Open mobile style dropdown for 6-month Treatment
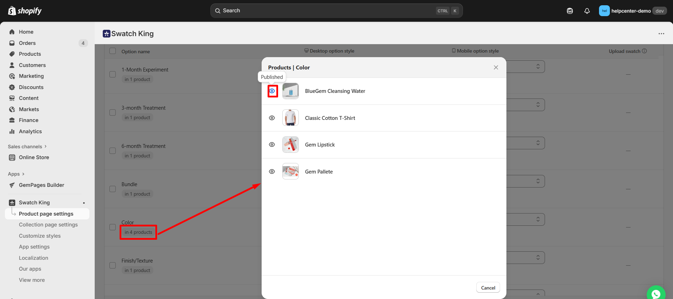This screenshot has height=299, width=673. (x=525, y=143)
